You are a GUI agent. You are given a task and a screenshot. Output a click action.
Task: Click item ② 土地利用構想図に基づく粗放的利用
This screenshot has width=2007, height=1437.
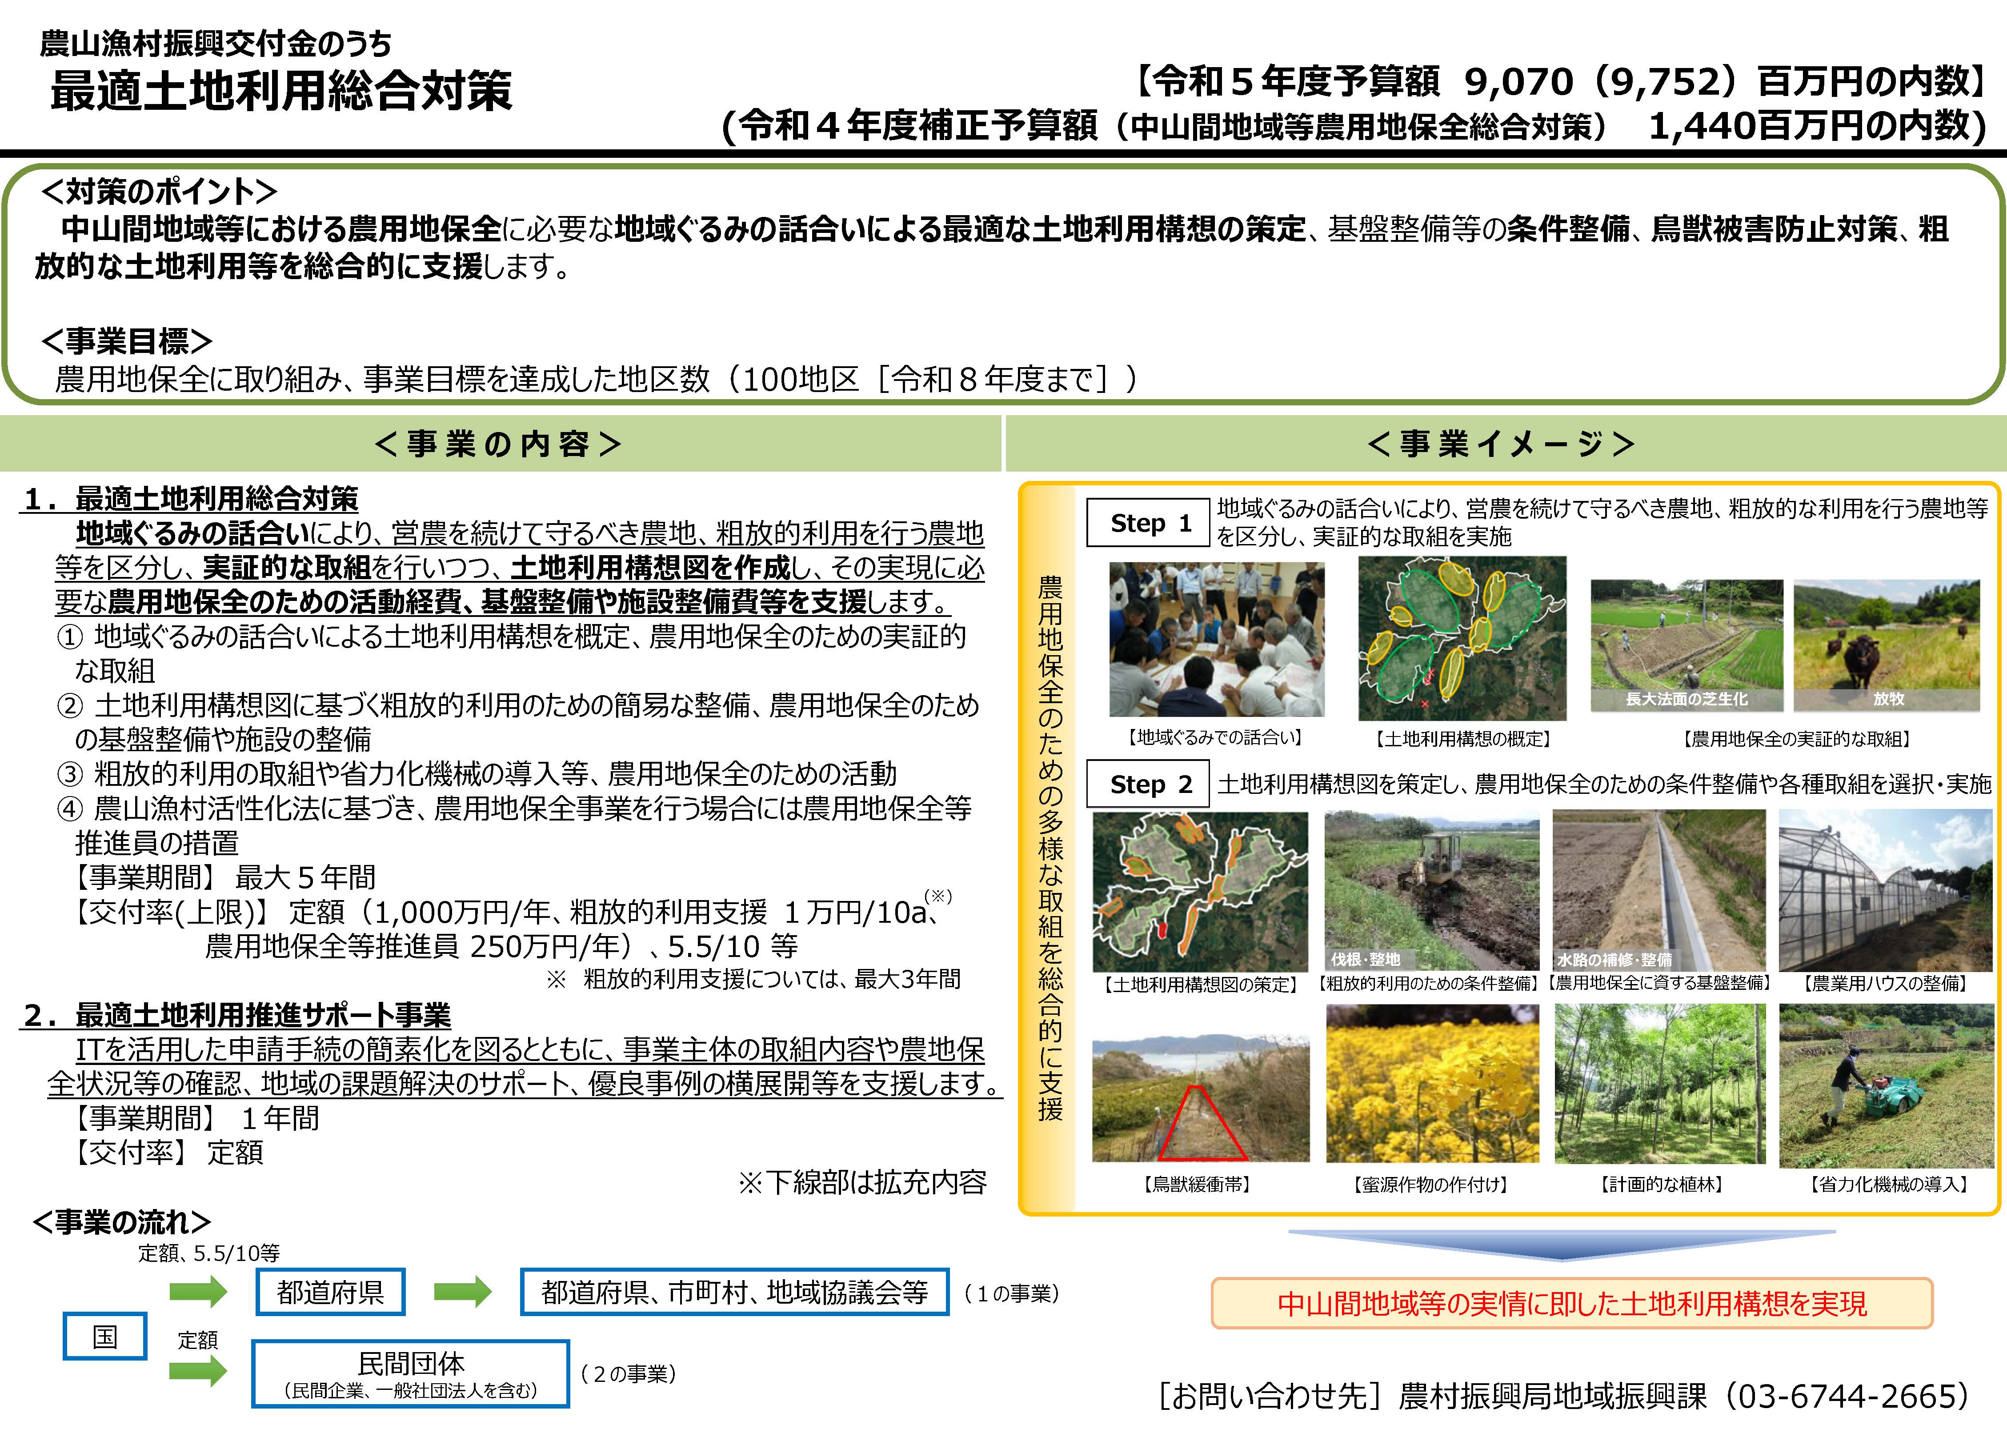(x=518, y=722)
